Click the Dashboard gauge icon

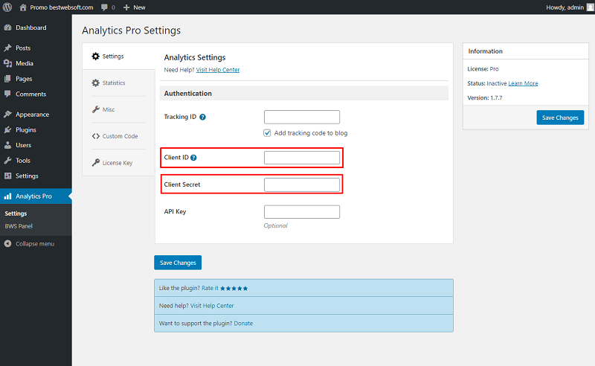coord(7,28)
